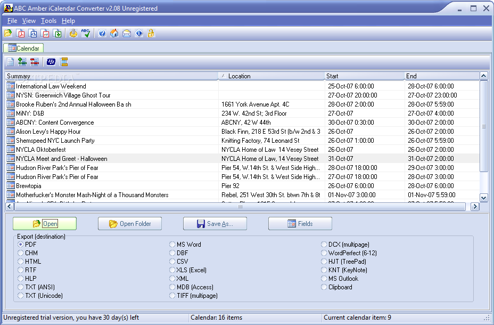
Task: Click the open file folder toolbar icon
Action: click(x=8, y=33)
